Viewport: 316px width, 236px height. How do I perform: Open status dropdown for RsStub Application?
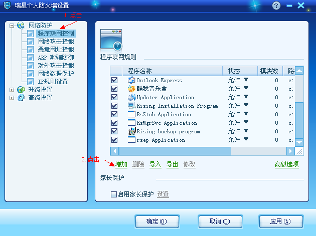coord(246,114)
